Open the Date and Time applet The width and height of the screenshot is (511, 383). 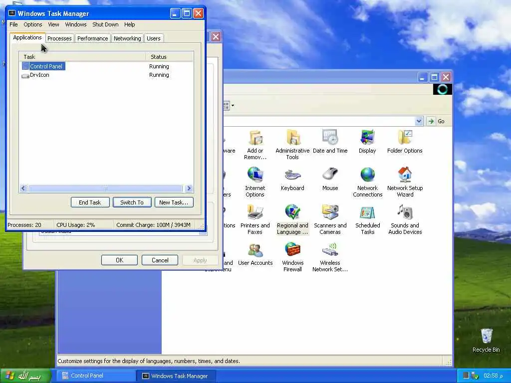330,141
